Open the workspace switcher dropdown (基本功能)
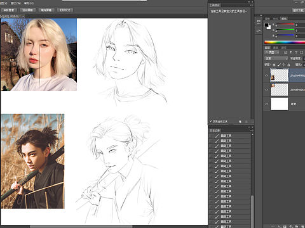 299,10
